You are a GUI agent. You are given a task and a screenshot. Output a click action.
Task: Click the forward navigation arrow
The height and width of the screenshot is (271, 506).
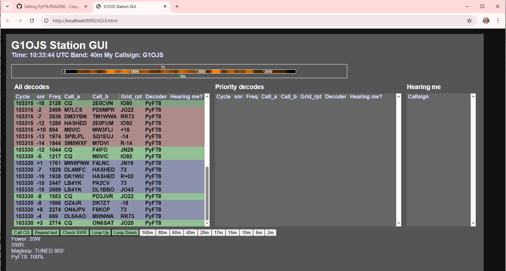pyautogui.click(x=20, y=21)
